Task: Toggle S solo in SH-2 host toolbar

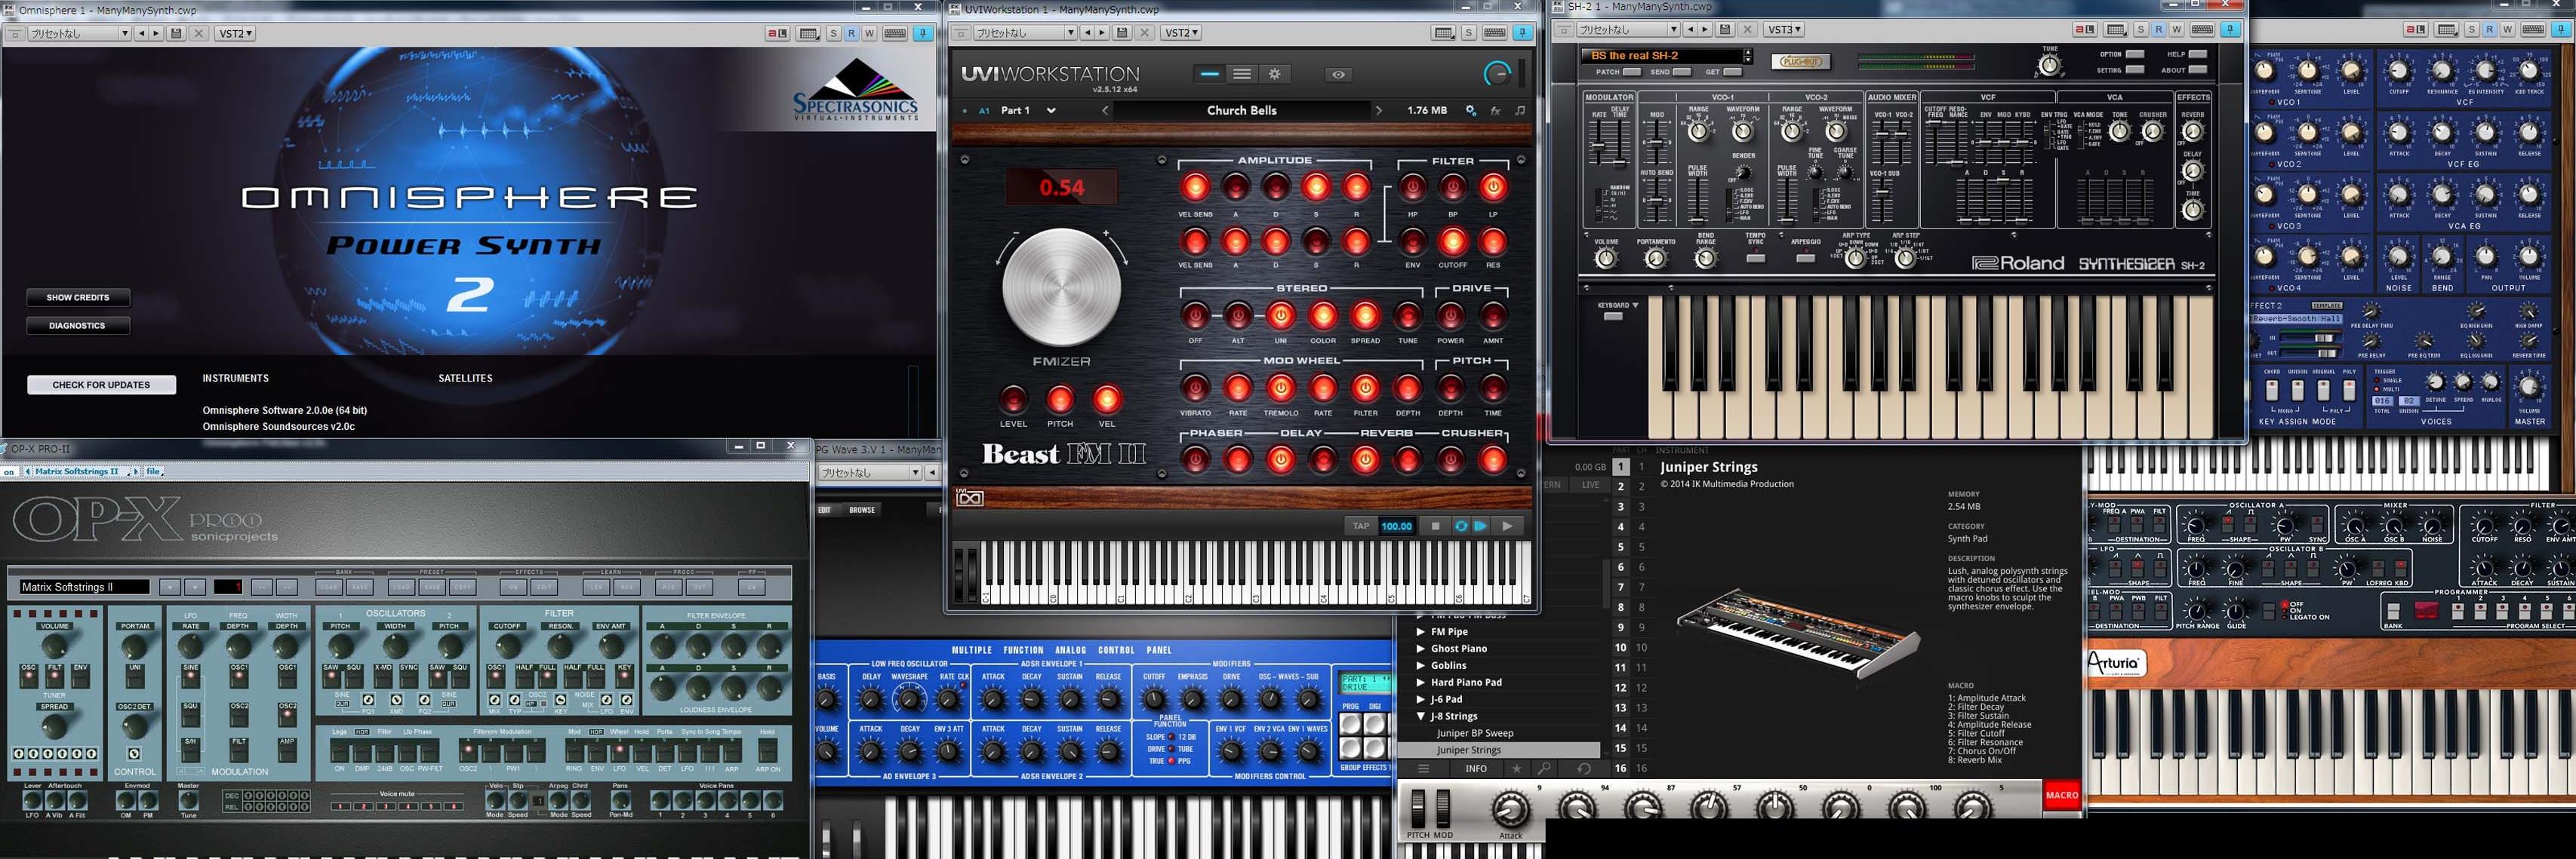Action: [2141, 30]
